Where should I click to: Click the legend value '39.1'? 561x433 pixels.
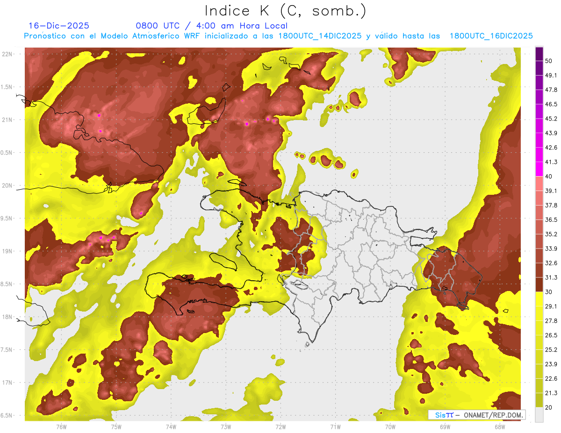(x=551, y=191)
